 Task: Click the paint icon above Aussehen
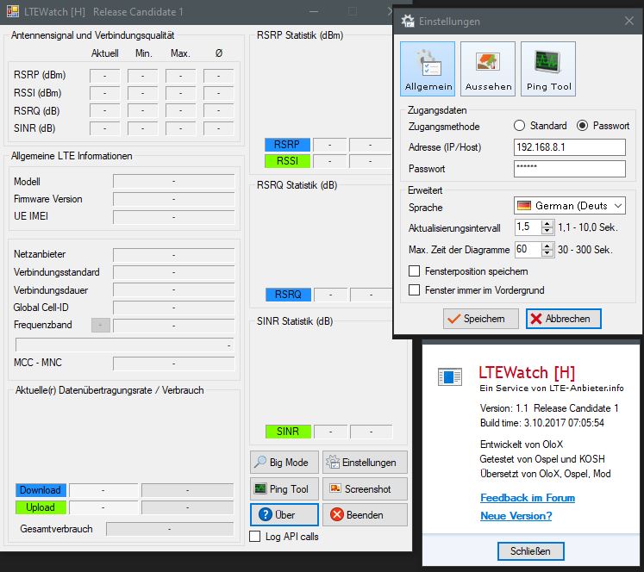[487, 61]
